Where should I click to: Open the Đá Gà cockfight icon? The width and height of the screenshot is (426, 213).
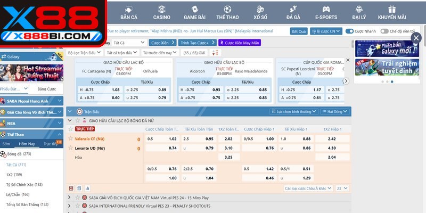(x=293, y=9)
